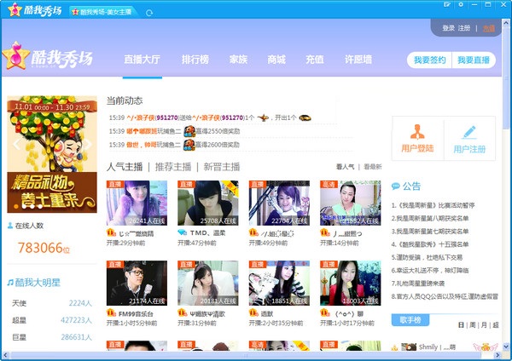This screenshot has width=512, height=361.
Task: Switch to the 新晋主播 list
Action: (222, 167)
